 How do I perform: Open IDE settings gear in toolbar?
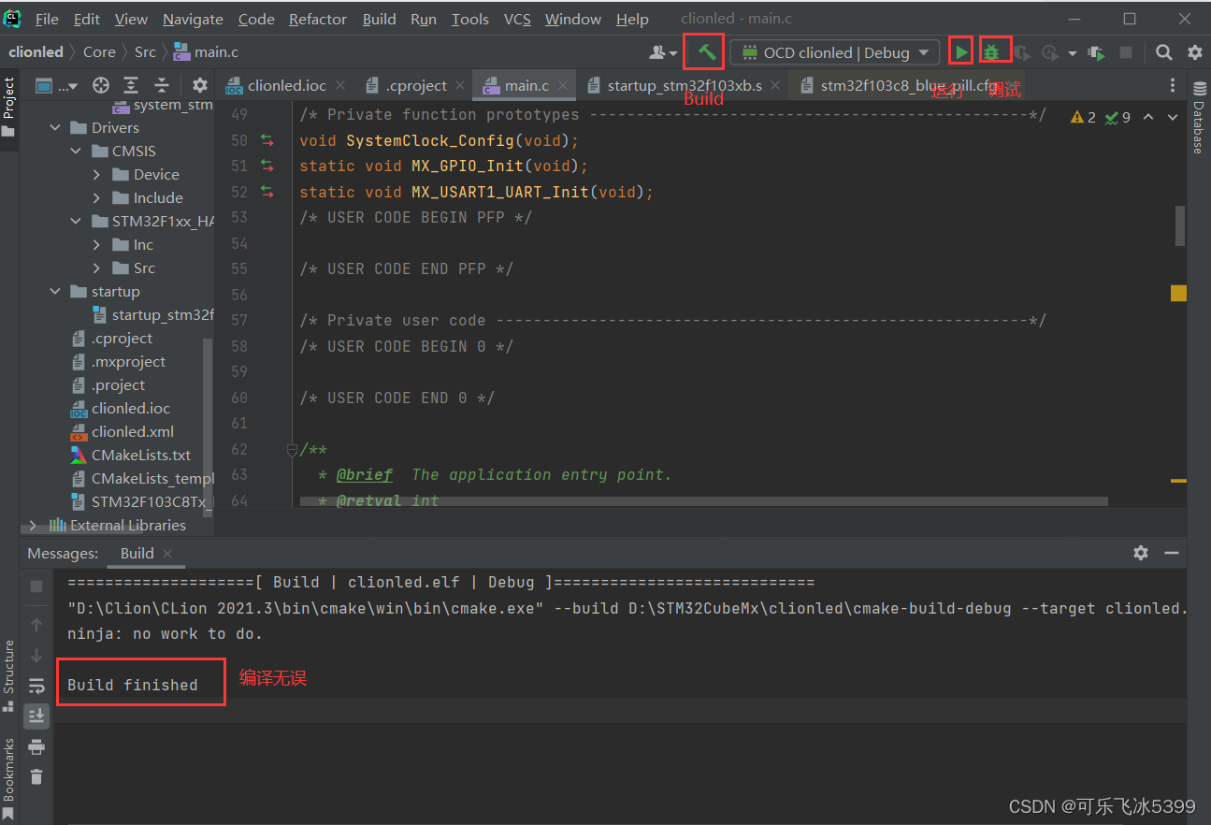pos(1194,52)
